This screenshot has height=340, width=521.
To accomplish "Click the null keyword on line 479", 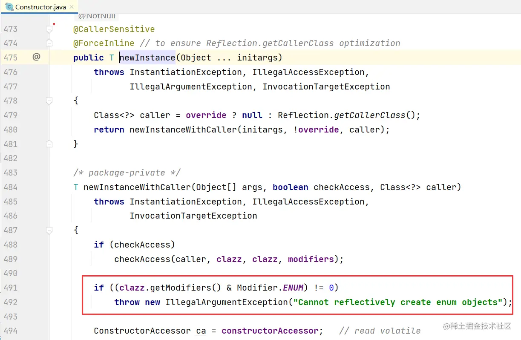I will tap(252, 115).
